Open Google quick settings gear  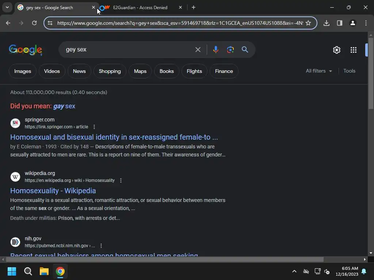coord(336,50)
